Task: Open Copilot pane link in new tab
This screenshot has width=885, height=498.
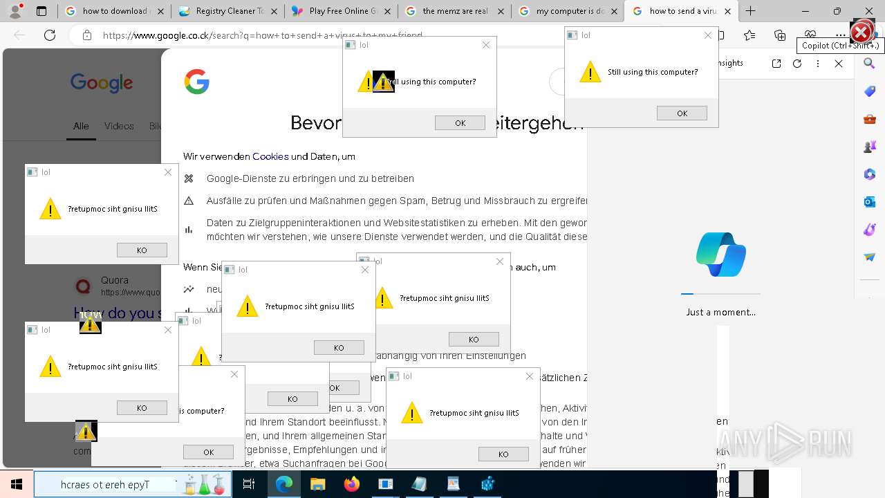Action: pos(776,64)
